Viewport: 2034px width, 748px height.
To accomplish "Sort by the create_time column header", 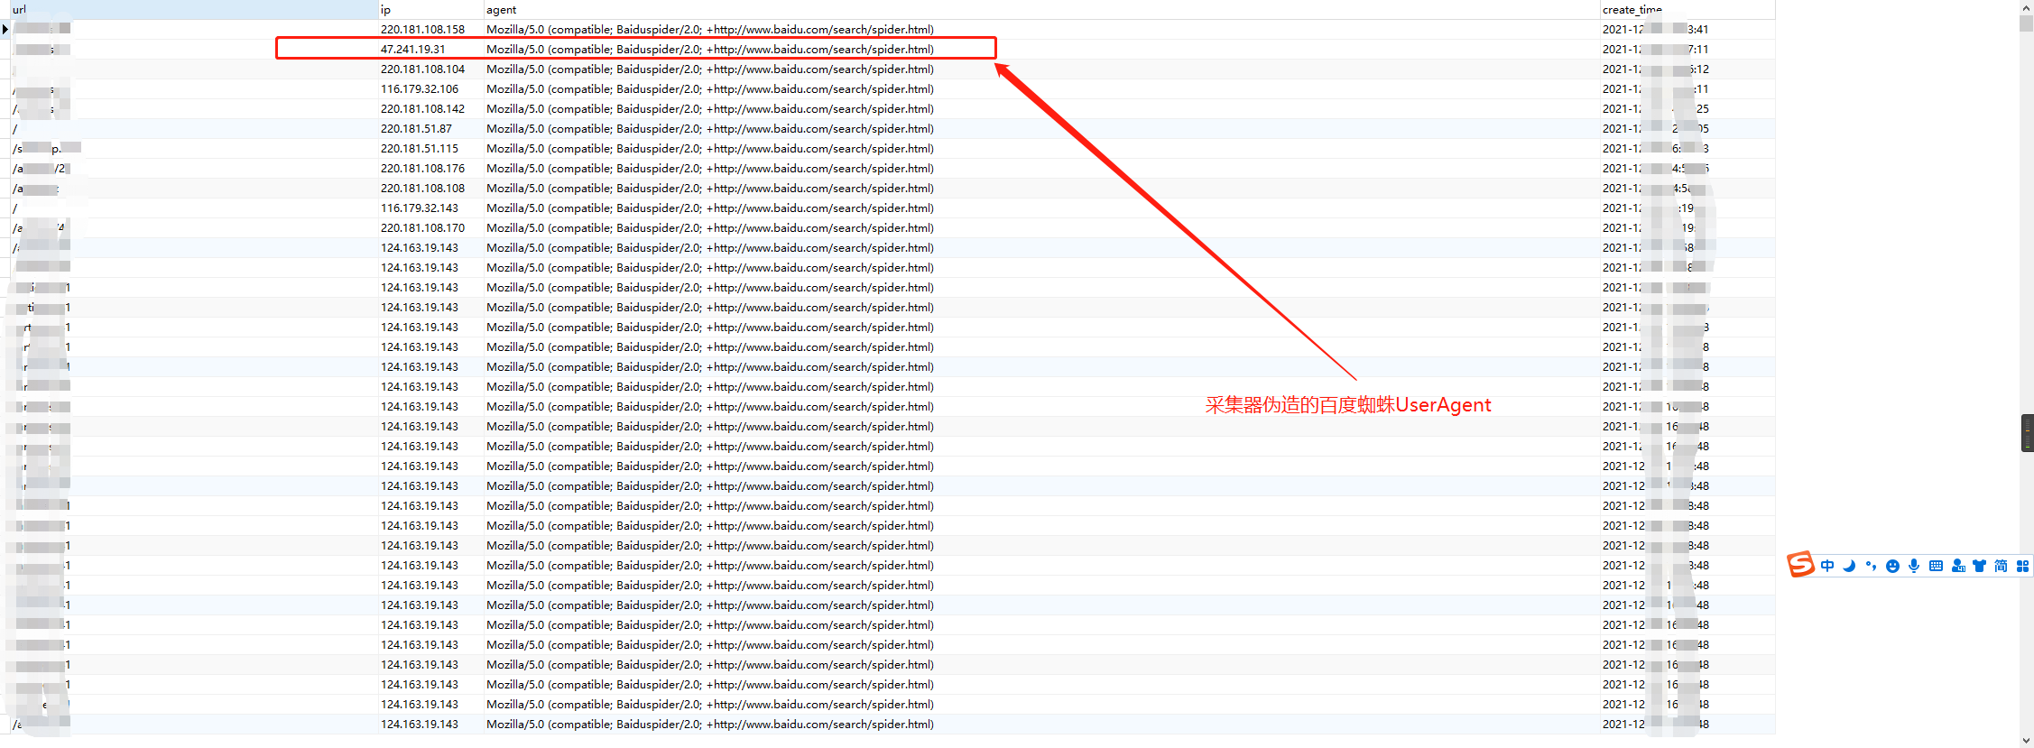I will pos(1687,9).
